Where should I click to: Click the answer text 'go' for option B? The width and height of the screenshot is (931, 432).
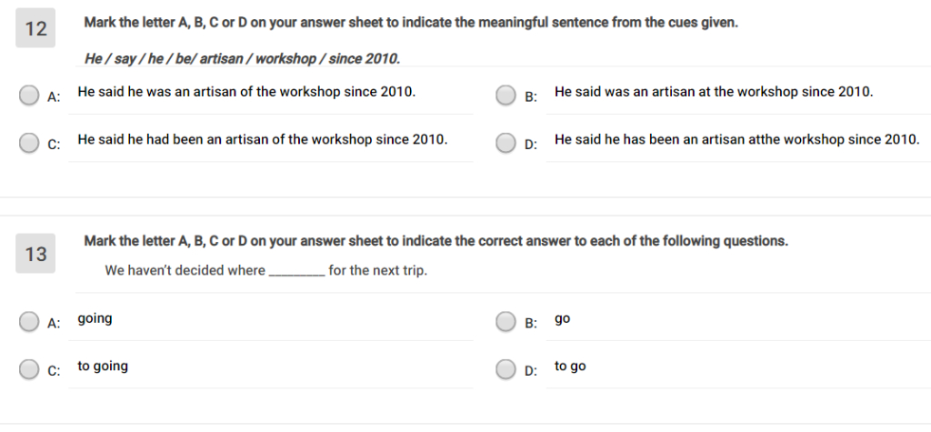[x=562, y=319]
